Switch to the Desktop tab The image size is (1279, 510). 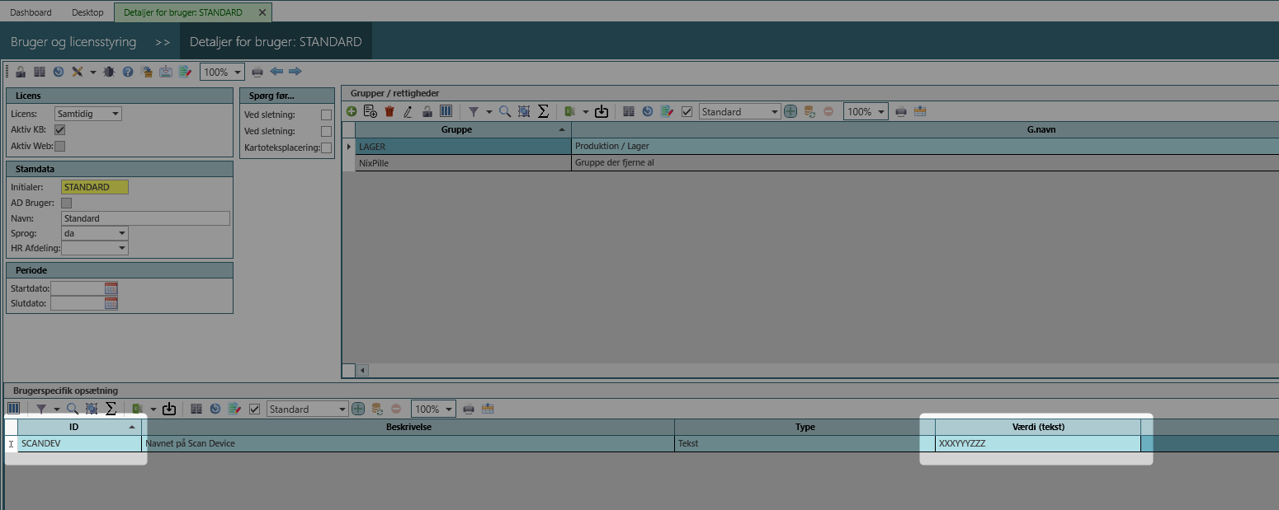tap(87, 12)
